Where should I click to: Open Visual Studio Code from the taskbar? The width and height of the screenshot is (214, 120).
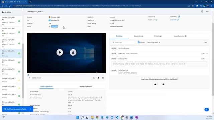(117, 117)
